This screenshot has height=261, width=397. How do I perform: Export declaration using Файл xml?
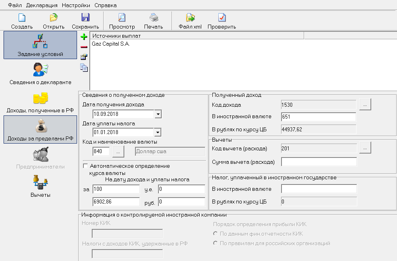(x=190, y=21)
